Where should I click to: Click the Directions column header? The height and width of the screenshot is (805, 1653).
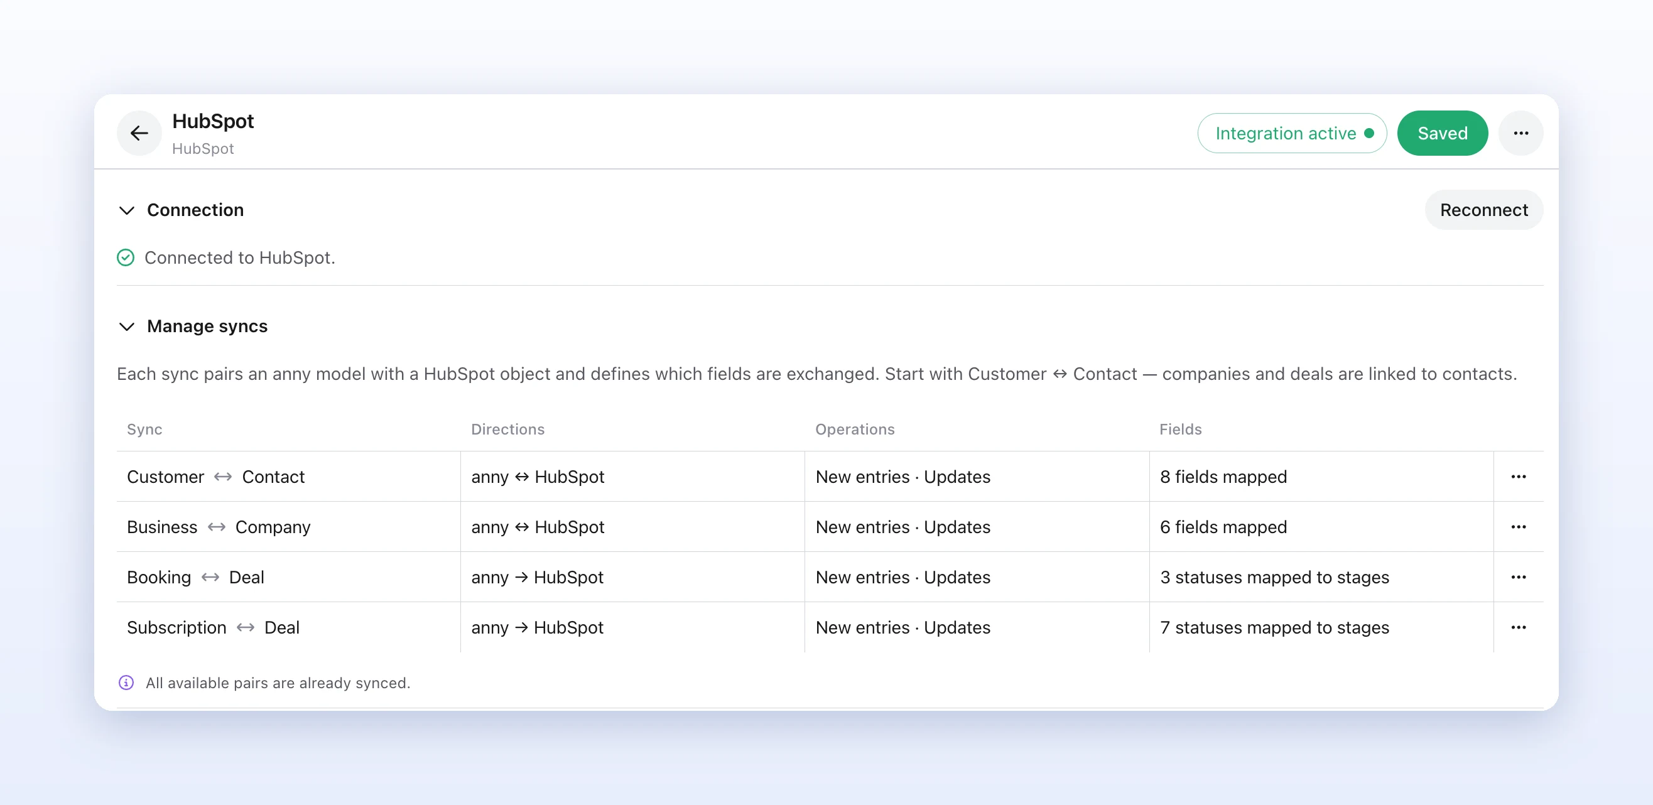tap(507, 429)
